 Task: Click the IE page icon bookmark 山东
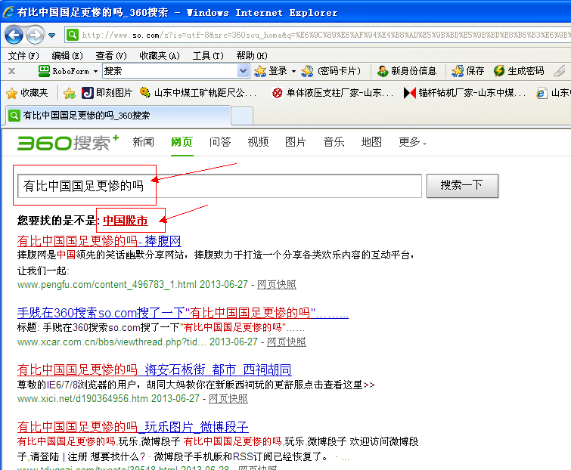(542, 94)
